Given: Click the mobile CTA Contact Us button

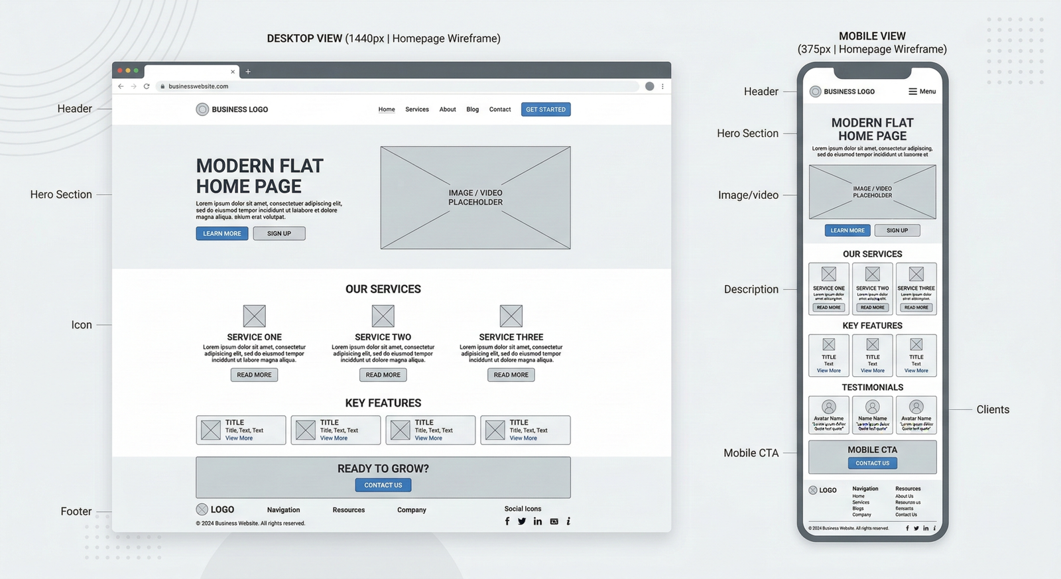Looking at the screenshot, I should [x=873, y=463].
